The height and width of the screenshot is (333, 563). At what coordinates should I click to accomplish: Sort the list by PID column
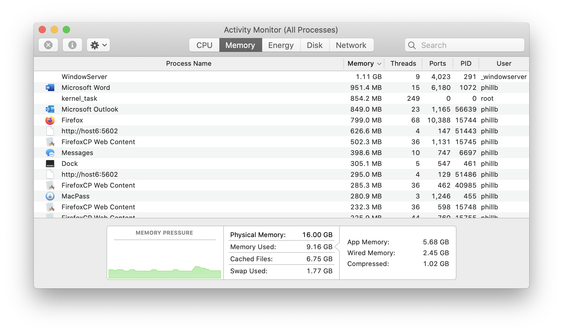point(466,64)
